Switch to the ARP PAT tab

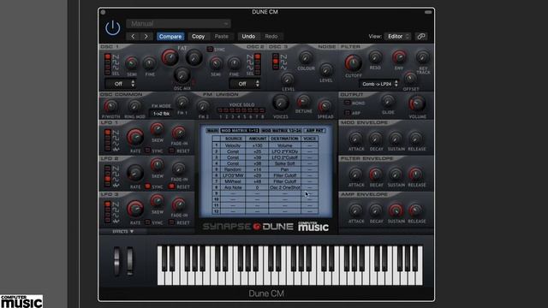[x=314, y=130]
